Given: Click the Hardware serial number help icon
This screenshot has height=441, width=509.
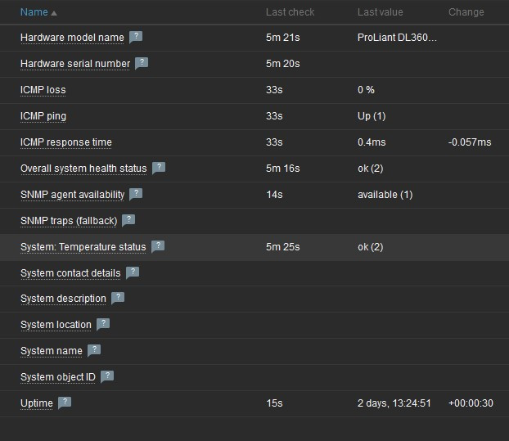Looking at the screenshot, I should (x=142, y=62).
